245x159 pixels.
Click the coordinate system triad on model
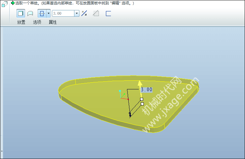tap(123, 95)
